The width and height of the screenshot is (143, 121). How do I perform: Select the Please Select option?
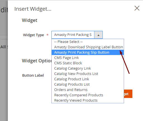click(x=88, y=42)
